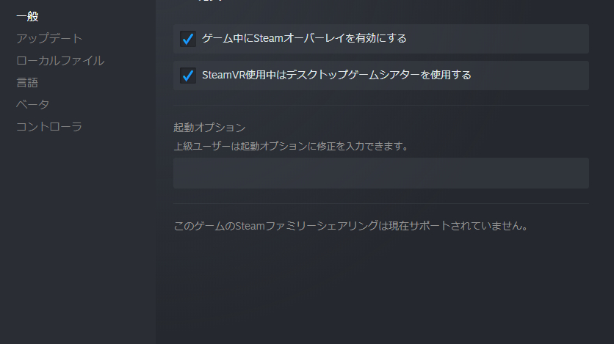Screen dimensions: 614x344
Task: Click empty area of SteamVR option row
Action: (530, 76)
